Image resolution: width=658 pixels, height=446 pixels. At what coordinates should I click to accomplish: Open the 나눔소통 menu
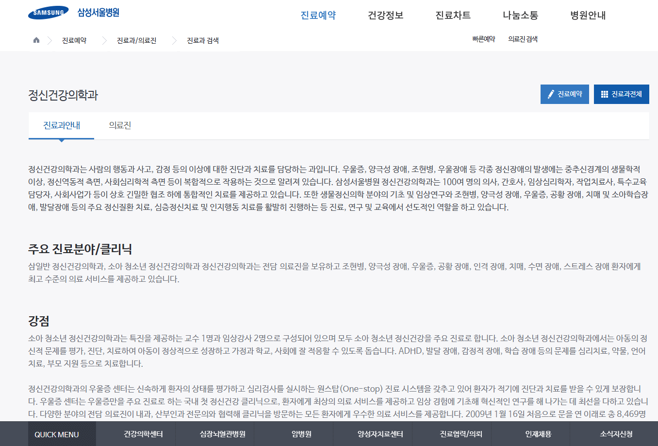[520, 15]
